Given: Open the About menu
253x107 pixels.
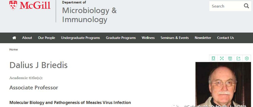Looking at the screenshot, I should 27,38.
